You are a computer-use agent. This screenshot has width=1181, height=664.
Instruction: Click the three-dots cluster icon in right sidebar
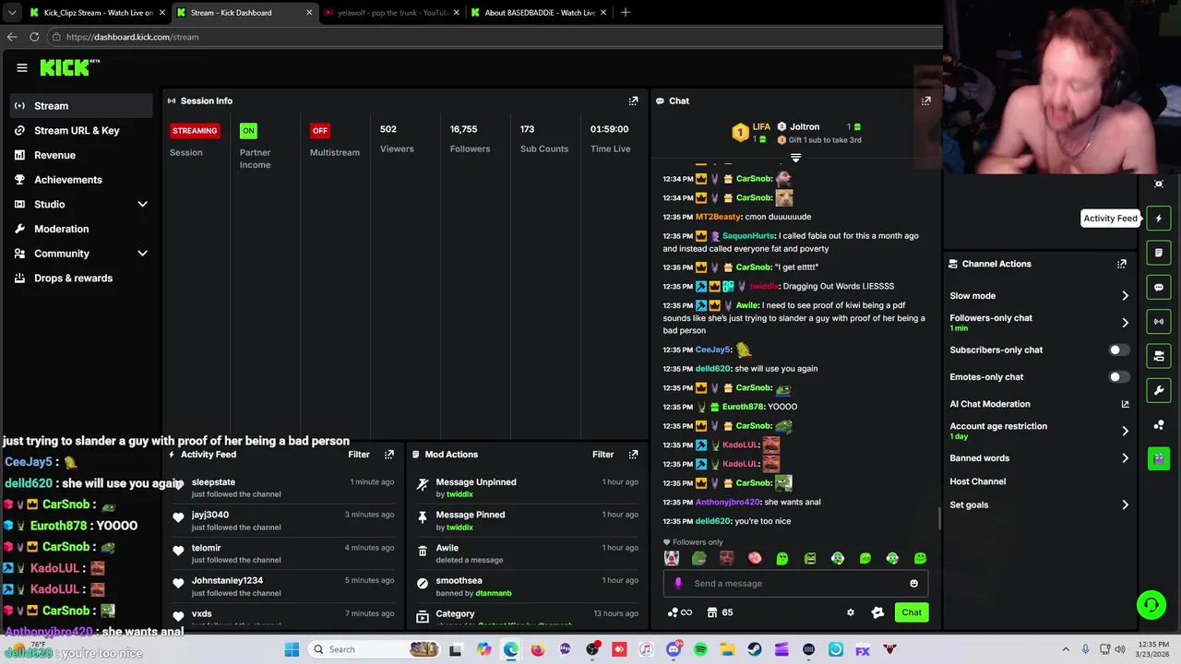[1159, 424]
